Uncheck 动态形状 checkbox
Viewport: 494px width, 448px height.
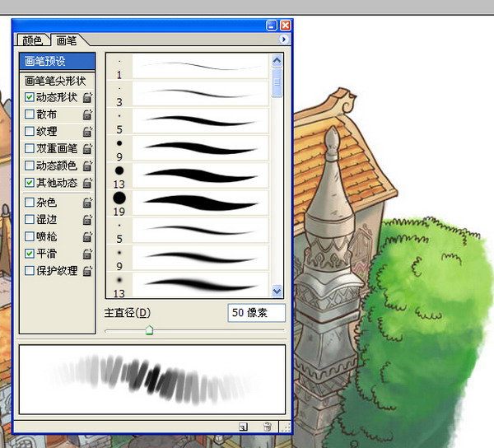coord(30,97)
